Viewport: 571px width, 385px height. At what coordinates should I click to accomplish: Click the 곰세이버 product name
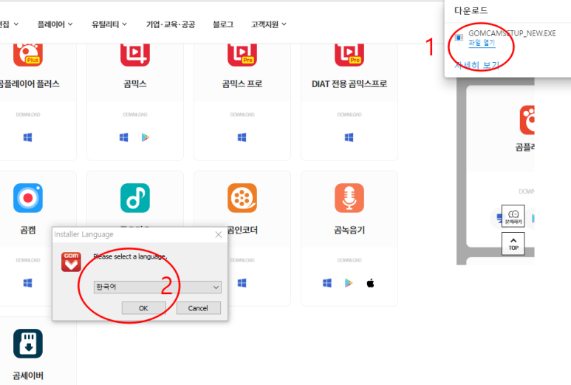click(x=28, y=375)
